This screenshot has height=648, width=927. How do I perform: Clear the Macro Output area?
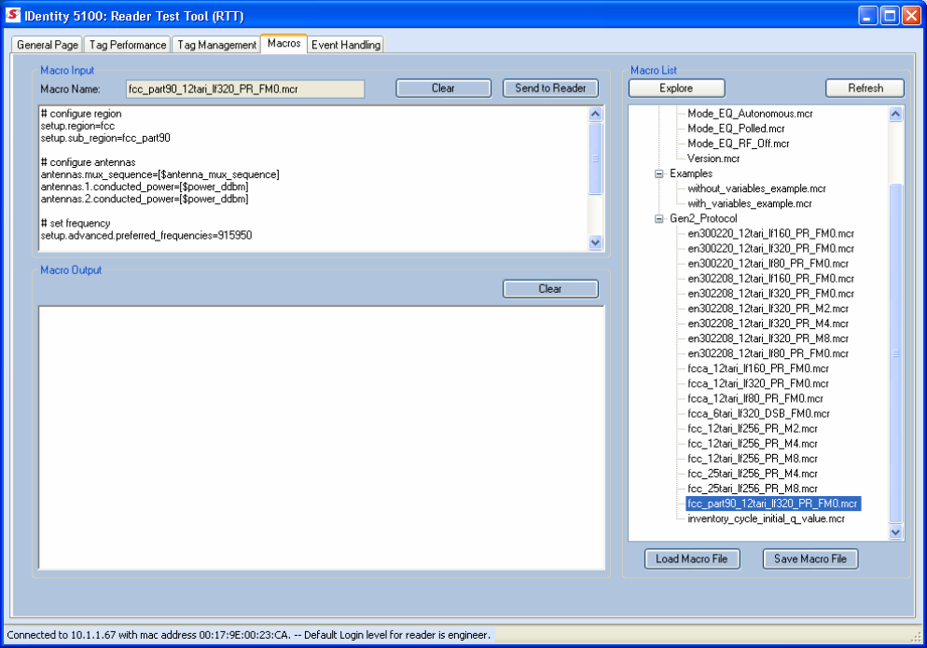[550, 289]
